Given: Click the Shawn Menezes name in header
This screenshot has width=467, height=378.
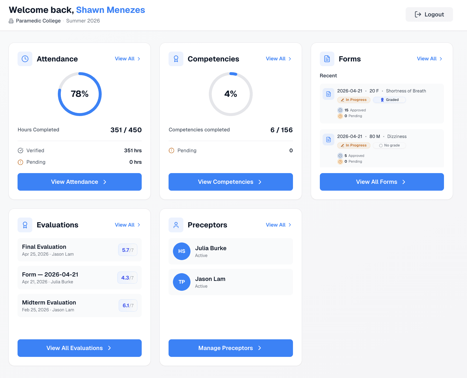Looking at the screenshot, I should (x=110, y=10).
